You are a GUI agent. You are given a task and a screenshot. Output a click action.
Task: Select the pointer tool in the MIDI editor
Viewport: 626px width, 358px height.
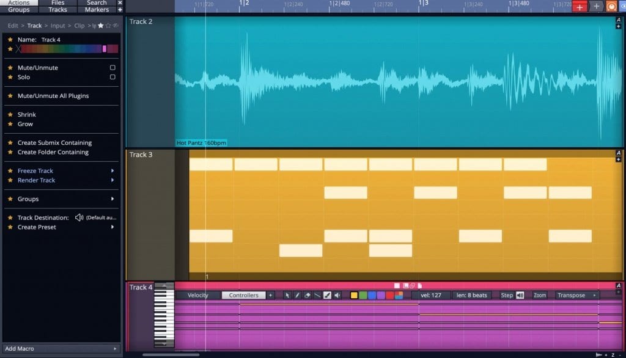click(x=287, y=295)
